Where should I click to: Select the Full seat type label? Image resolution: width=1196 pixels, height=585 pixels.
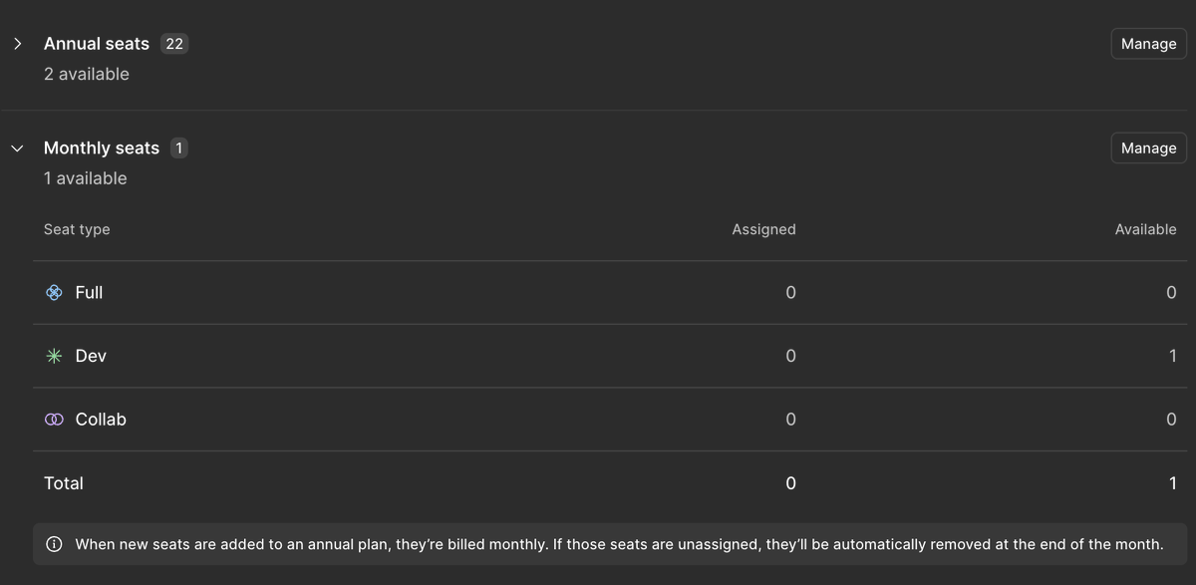coord(89,292)
